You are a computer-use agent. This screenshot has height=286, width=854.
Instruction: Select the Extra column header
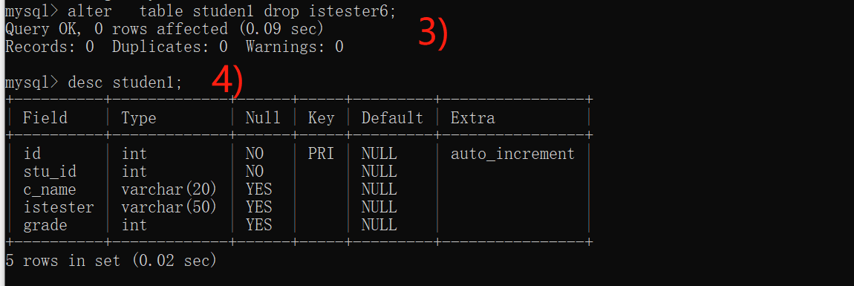coord(473,117)
